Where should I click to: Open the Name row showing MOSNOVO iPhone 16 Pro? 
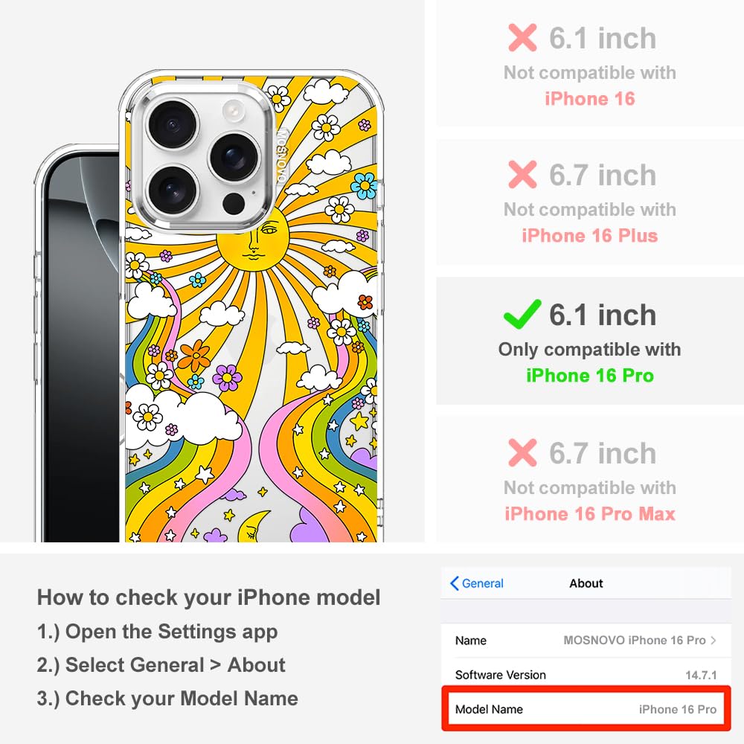(x=586, y=640)
